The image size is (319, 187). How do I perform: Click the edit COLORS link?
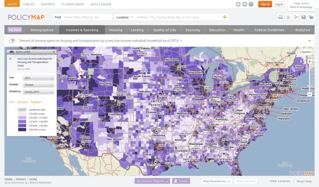[x=23, y=102]
